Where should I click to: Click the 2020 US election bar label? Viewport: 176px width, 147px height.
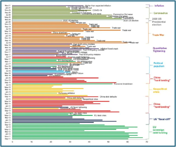(131, 21)
